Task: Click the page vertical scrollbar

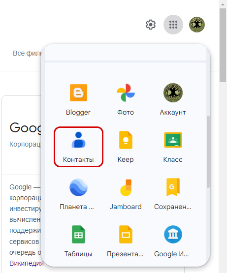Action: (223, 45)
